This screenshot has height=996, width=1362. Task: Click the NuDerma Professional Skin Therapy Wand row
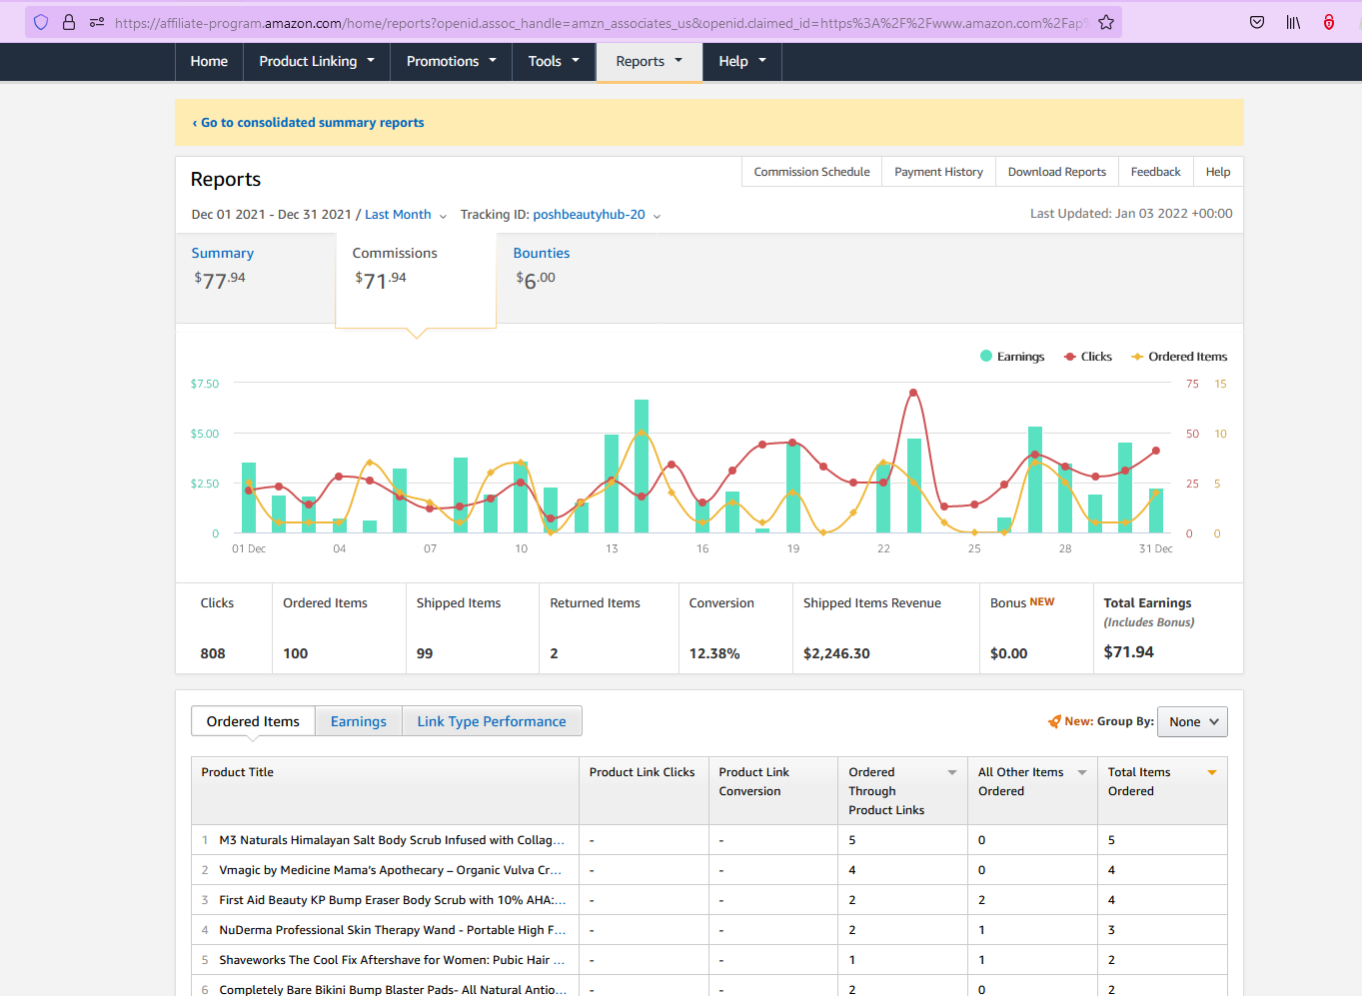(x=709, y=930)
